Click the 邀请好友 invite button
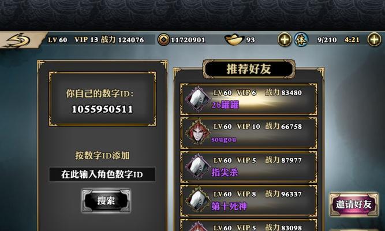Screen dimensions: 385x231 [x=354, y=204]
